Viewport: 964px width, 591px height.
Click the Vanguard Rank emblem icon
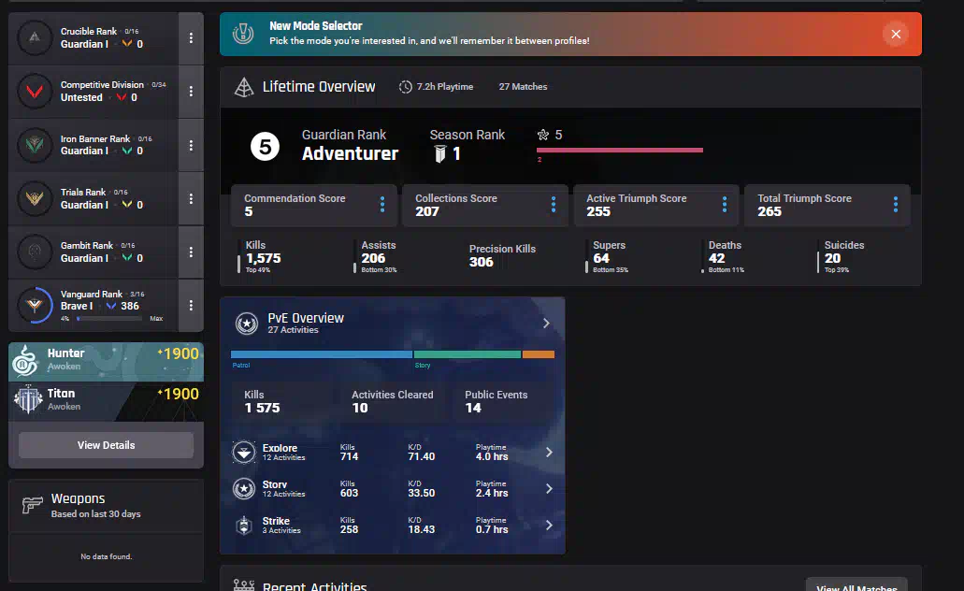35,305
